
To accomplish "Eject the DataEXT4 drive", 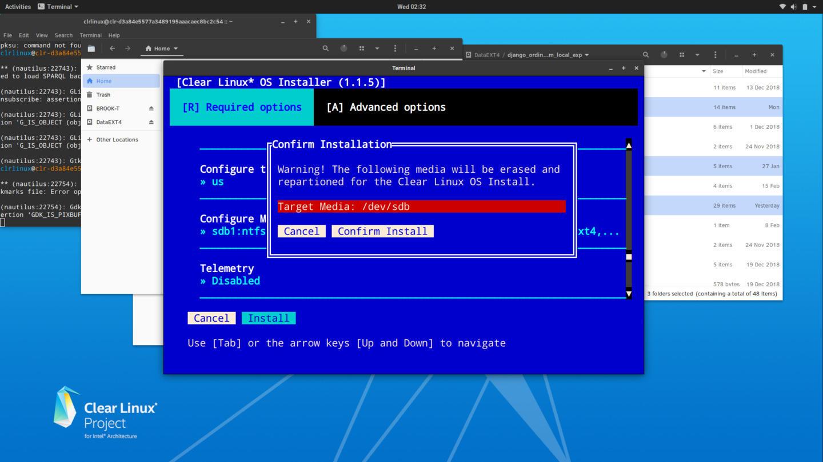I will click(x=151, y=122).
